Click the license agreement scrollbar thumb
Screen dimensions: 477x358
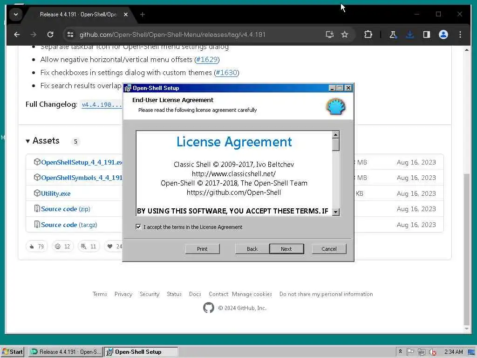pos(335,145)
